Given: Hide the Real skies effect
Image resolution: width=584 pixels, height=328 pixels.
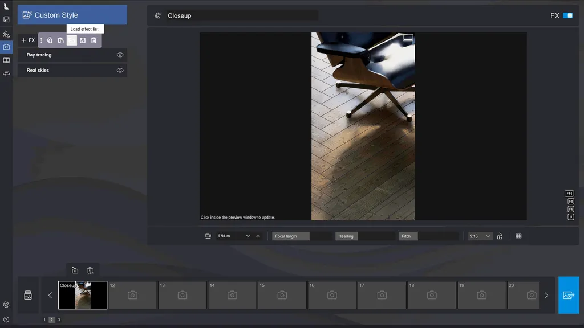Looking at the screenshot, I should tap(120, 71).
